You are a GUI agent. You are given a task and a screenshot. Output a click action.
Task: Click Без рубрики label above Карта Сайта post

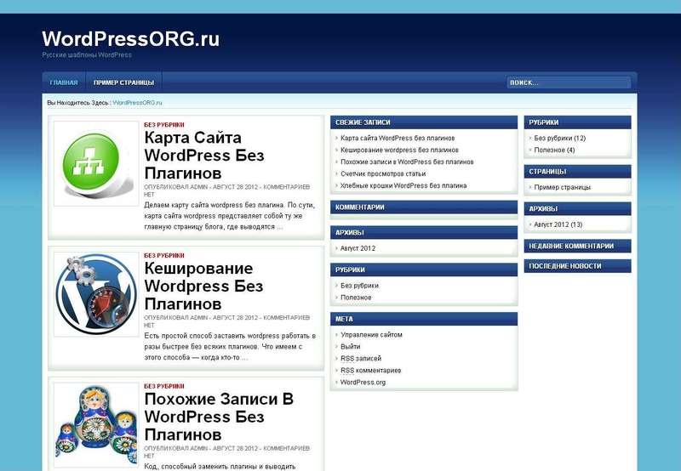164,124
